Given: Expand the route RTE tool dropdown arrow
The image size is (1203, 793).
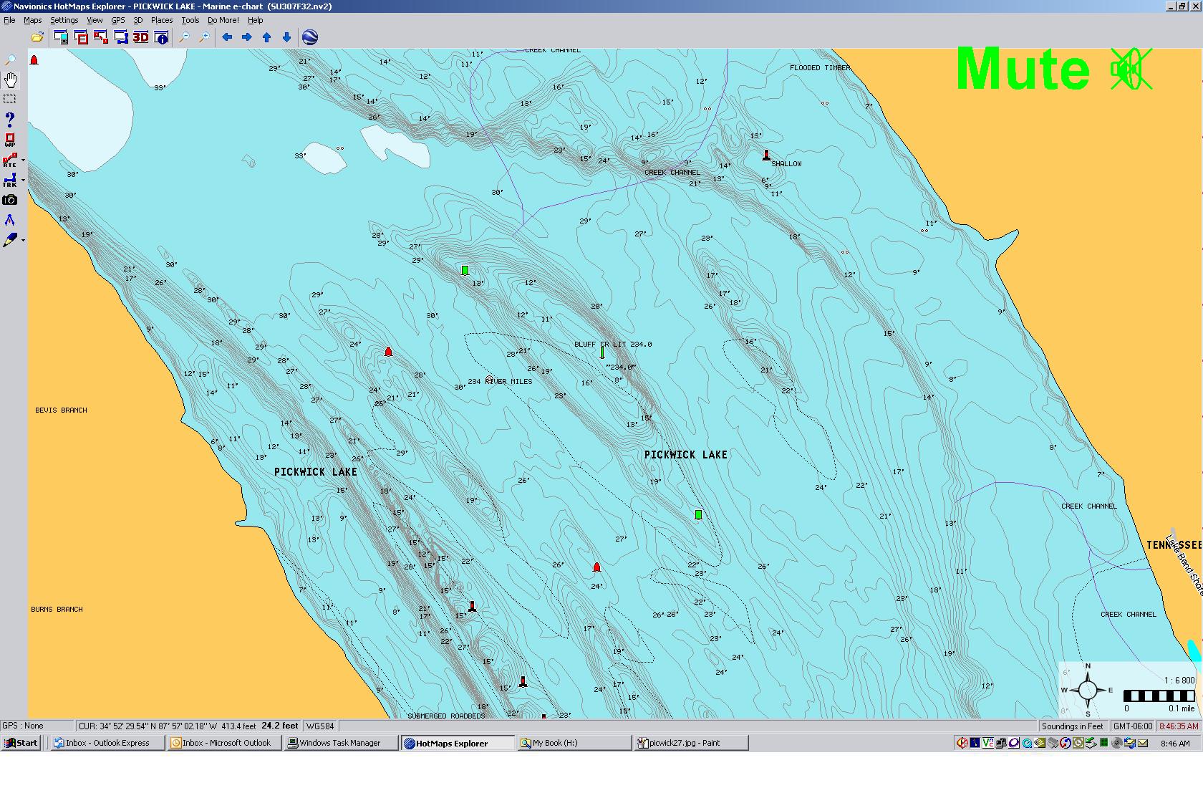Looking at the screenshot, I should [24, 160].
